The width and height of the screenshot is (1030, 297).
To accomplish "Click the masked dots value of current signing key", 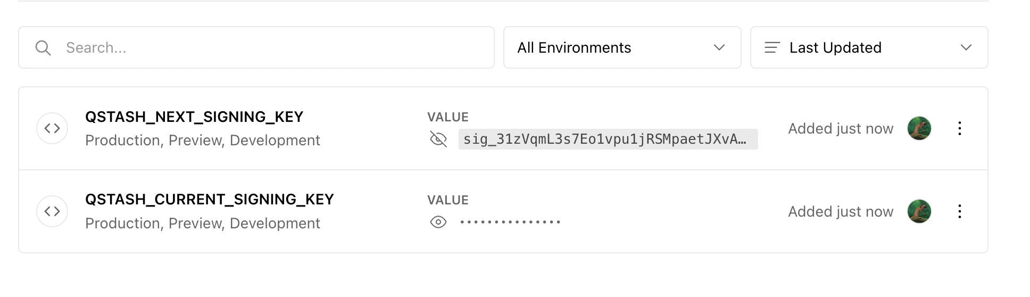I will tap(510, 222).
